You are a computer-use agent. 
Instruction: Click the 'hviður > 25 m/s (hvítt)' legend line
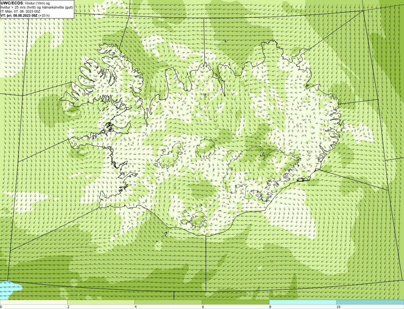37,7
